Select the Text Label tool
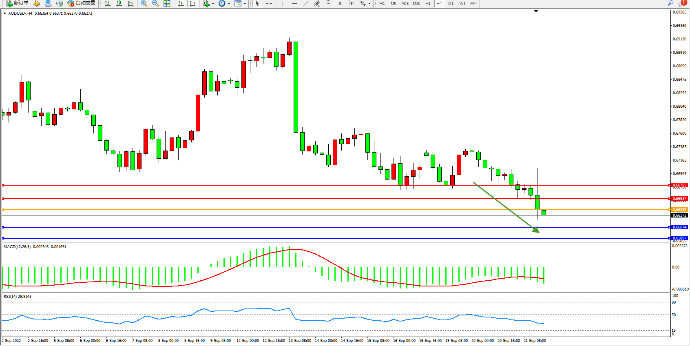This screenshot has width=690, height=346. [x=340, y=3]
